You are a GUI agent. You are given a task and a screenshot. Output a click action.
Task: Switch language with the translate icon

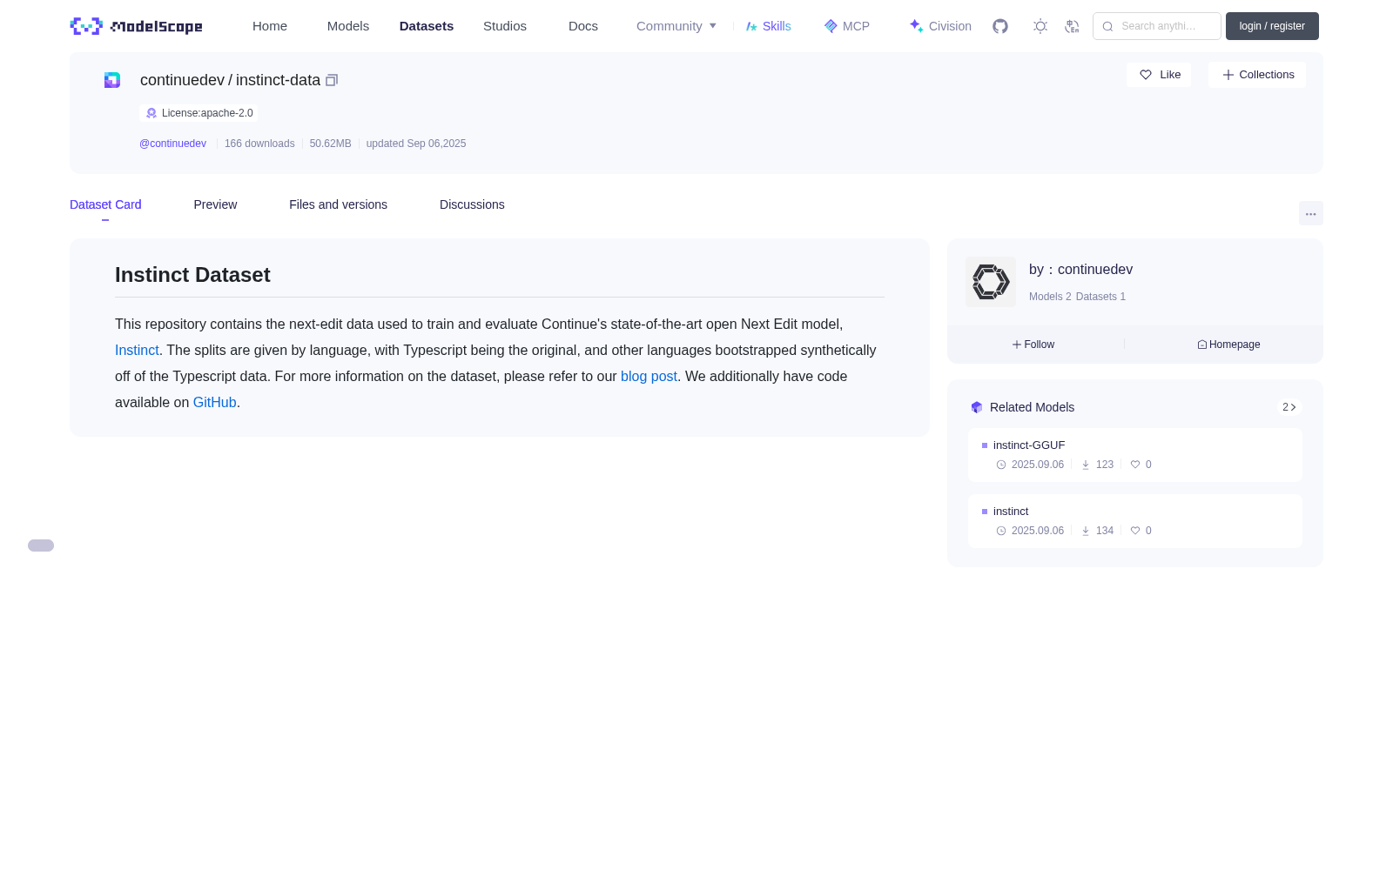[x=1072, y=26]
